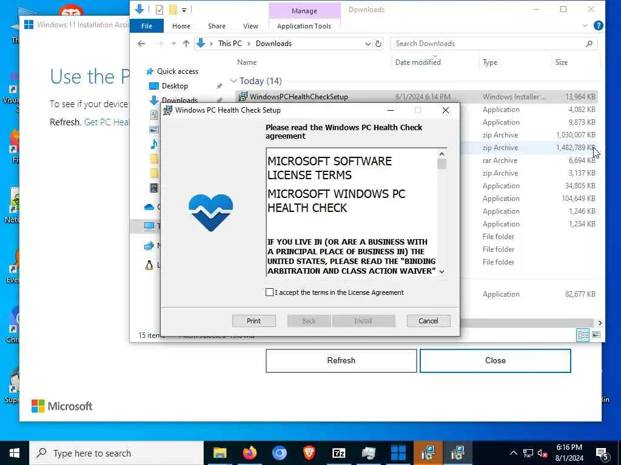Click the Network icon in sidebar

(149, 246)
